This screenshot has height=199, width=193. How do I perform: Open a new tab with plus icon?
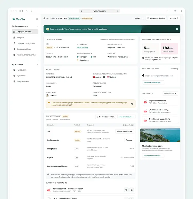(x=181, y=11)
